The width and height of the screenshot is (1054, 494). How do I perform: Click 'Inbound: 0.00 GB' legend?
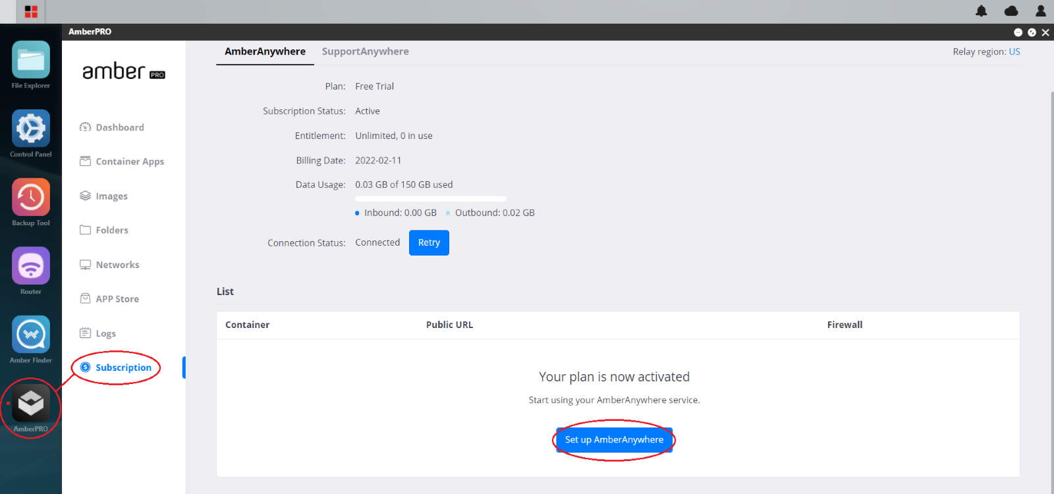401,213
